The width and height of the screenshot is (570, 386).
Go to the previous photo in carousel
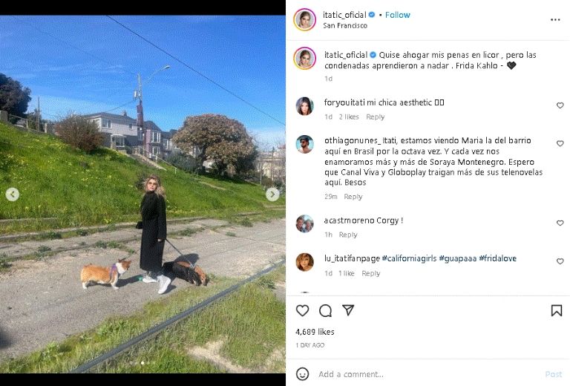(x=13, y=194)
